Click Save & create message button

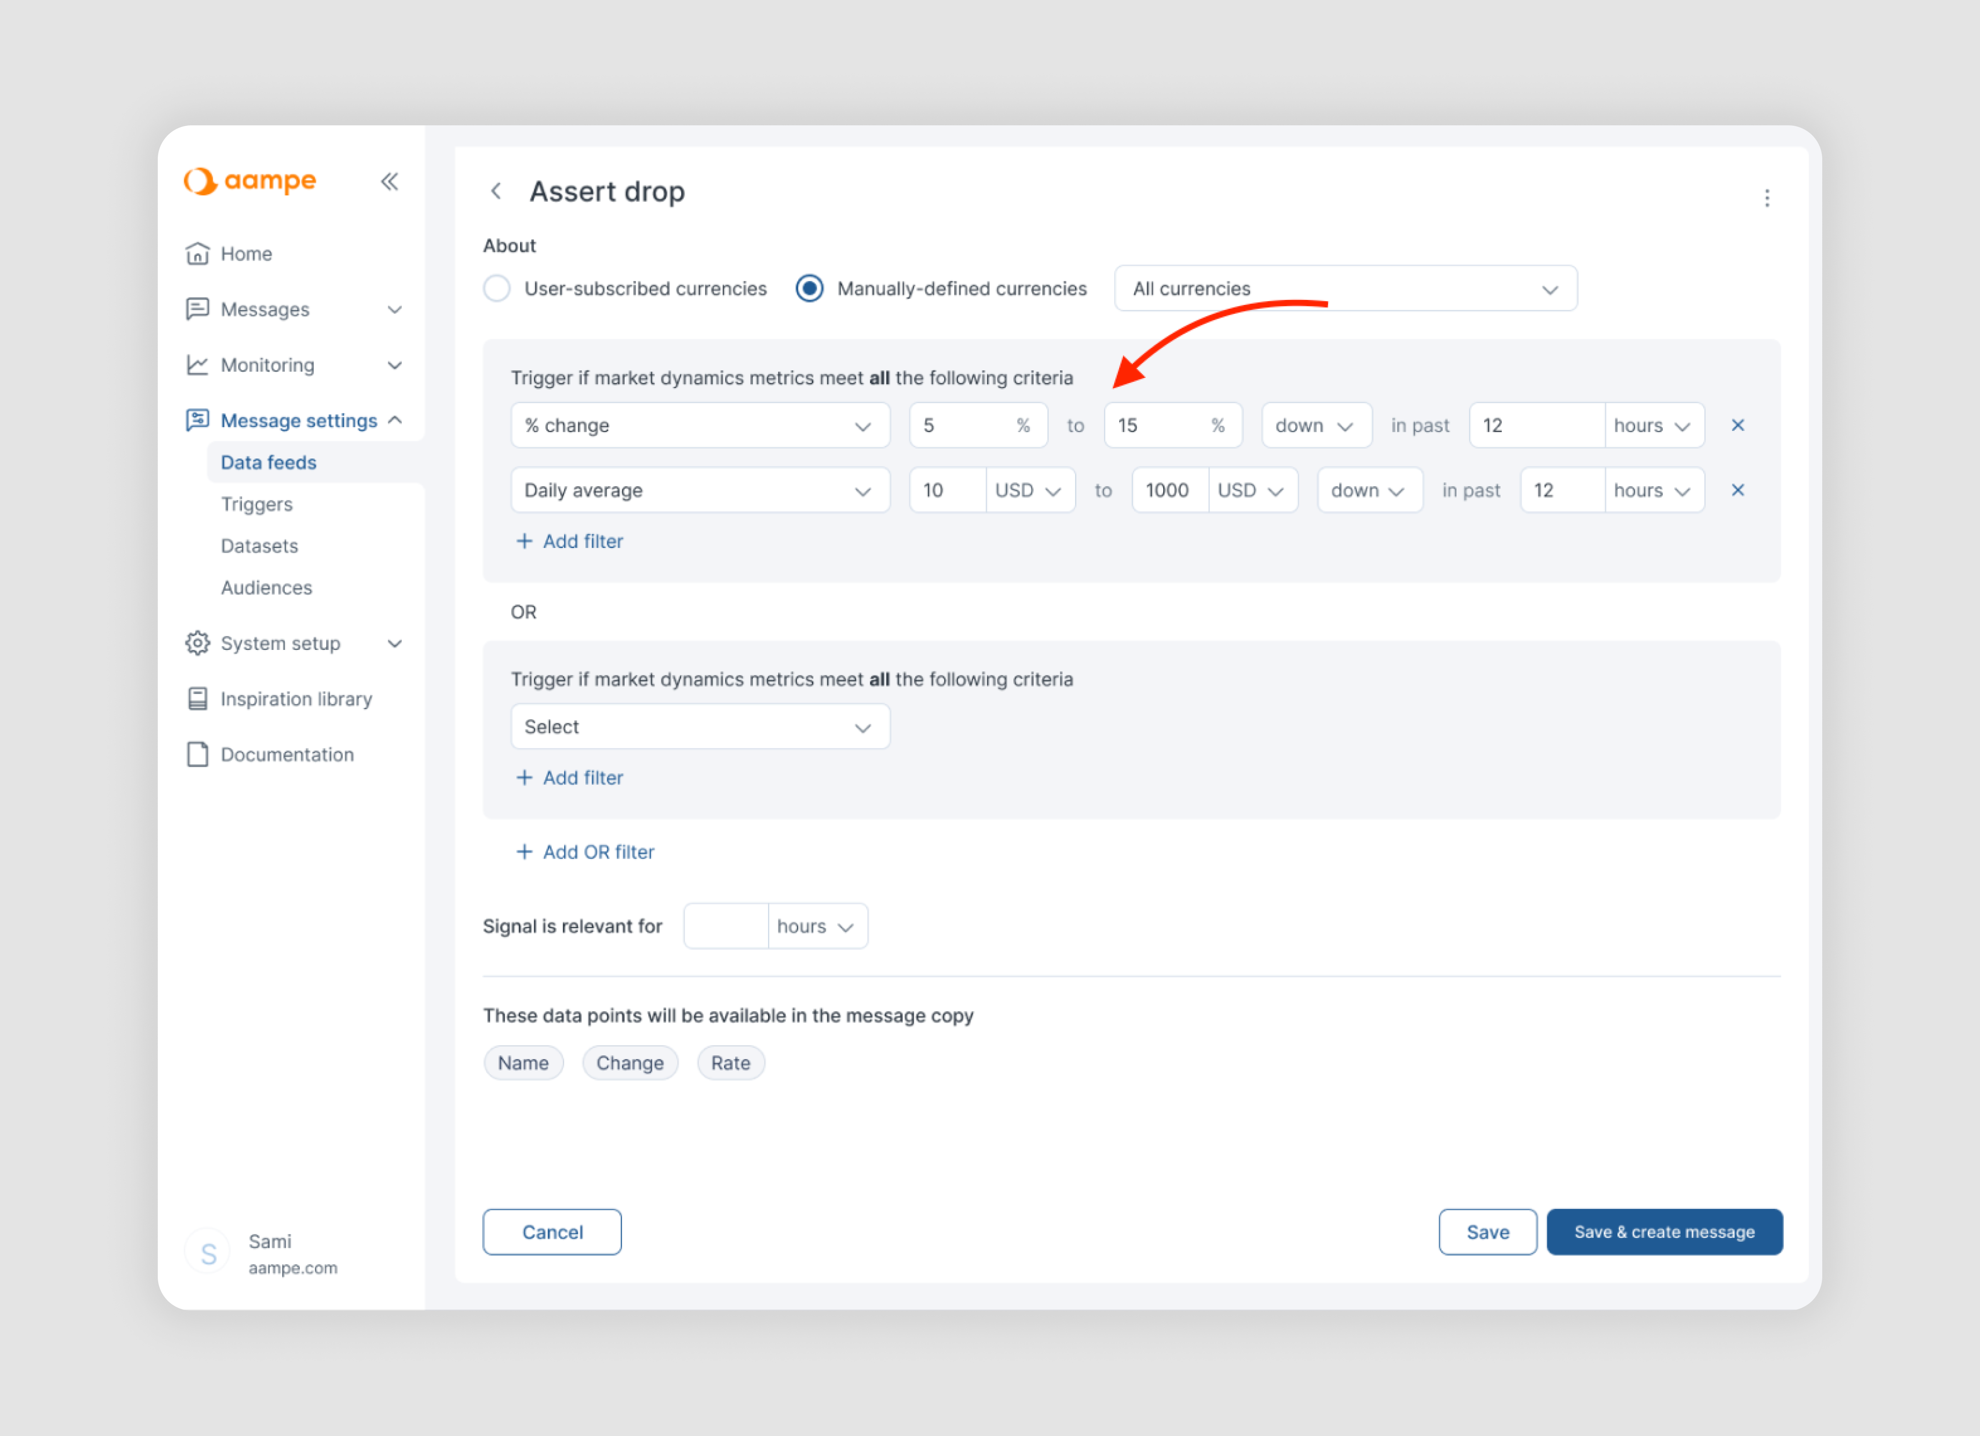point(1664,1232)
